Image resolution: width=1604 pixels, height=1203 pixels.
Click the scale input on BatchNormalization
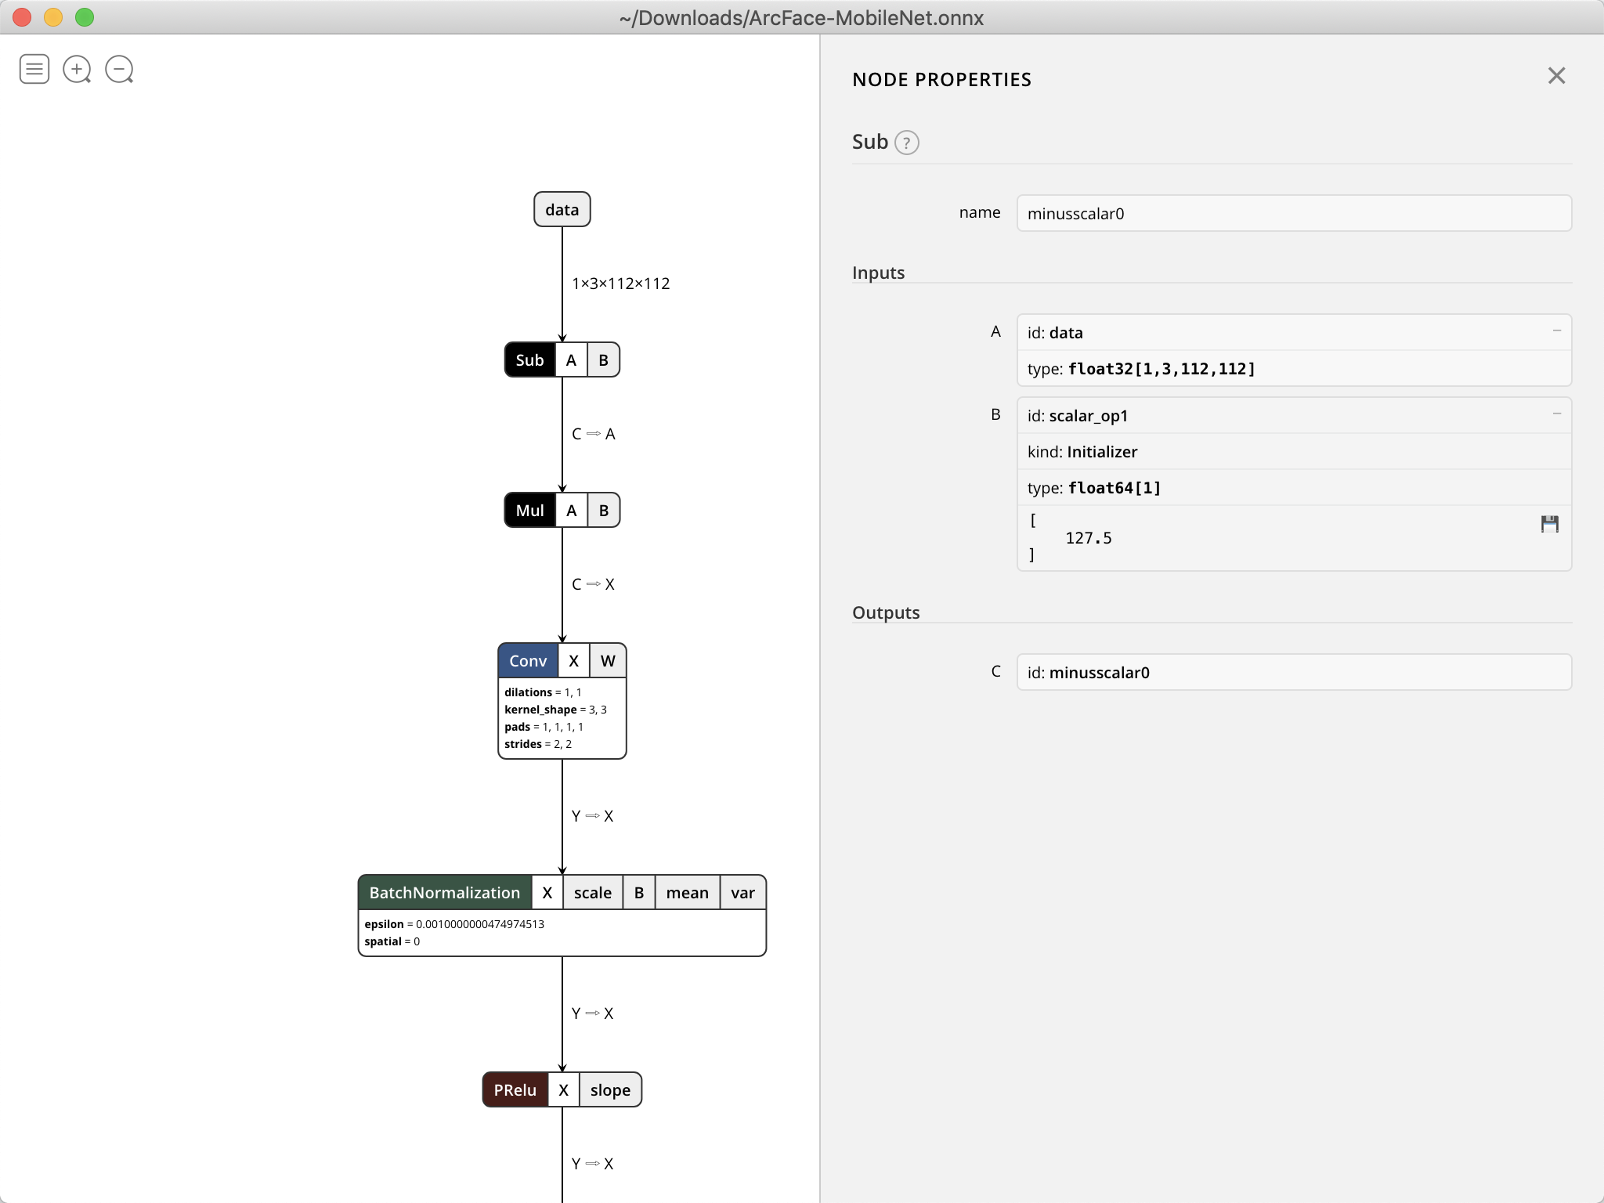pyautogui.click(x=592, y=892)
